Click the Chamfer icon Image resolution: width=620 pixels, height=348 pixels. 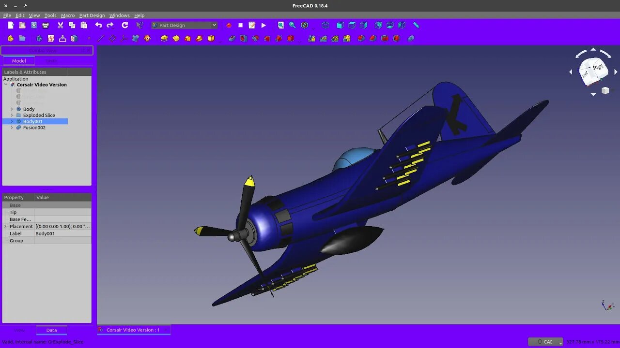(373, 38)
